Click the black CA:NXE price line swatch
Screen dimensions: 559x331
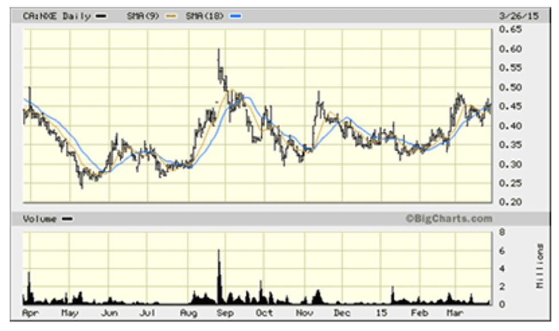[102, 17]
